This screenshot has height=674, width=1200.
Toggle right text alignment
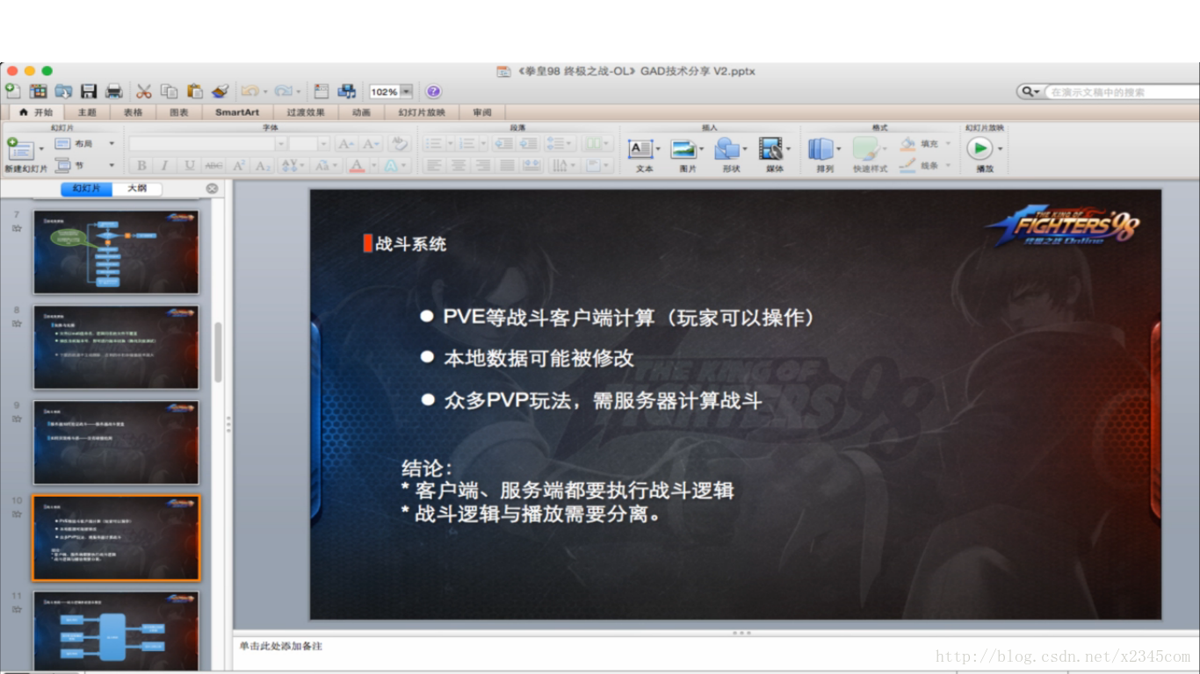click(x=482, y=165)
